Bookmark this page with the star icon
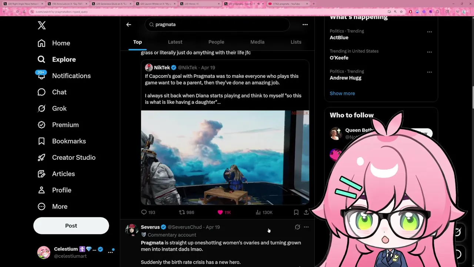 pyautogui.click(x=401, y=11)
